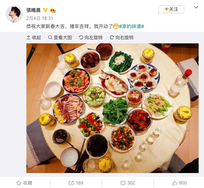This screenshot has width=204, height=188.
Task: Open 查看大图 to view full image
Action: (x=60, y=38)
